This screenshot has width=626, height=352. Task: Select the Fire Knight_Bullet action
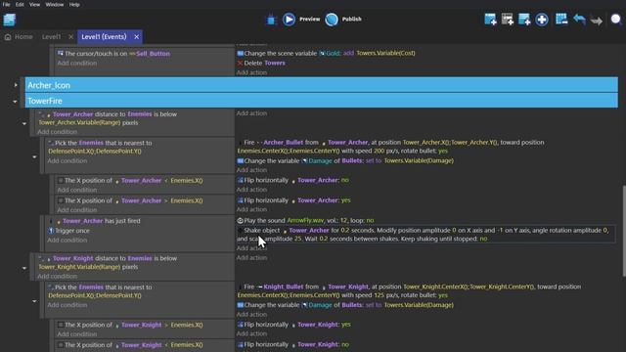[409, 291]
